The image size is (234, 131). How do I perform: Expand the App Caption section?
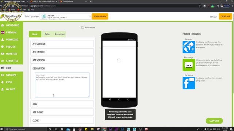(62, 52)
